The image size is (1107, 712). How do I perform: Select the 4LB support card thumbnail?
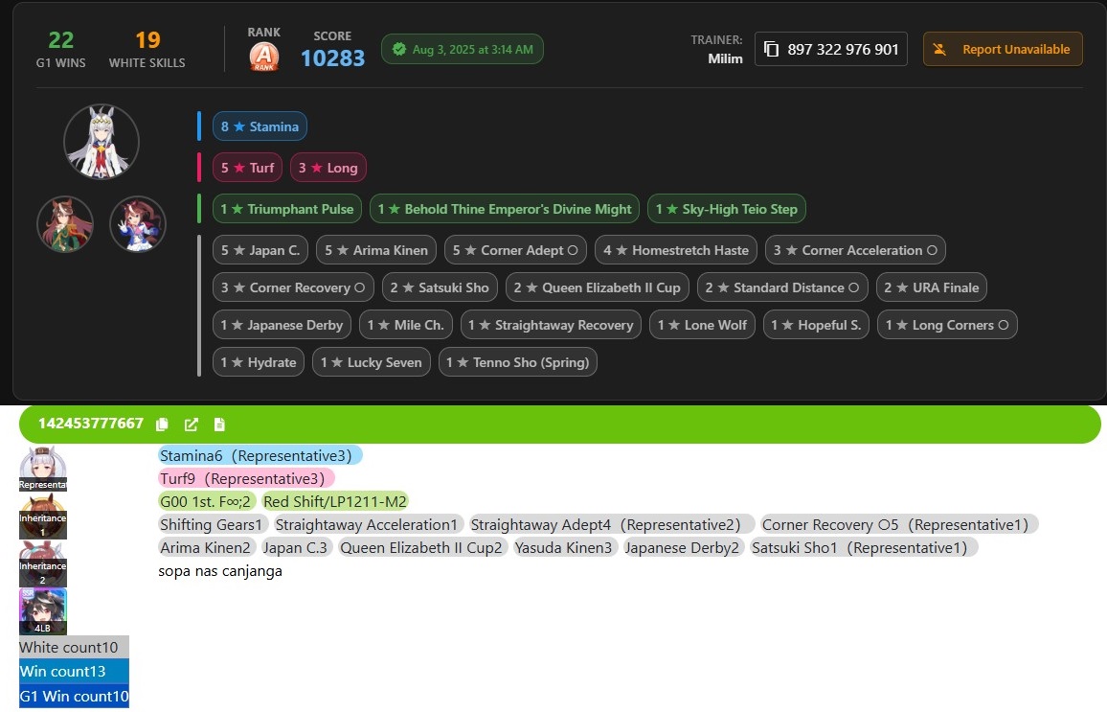point(43,611)
